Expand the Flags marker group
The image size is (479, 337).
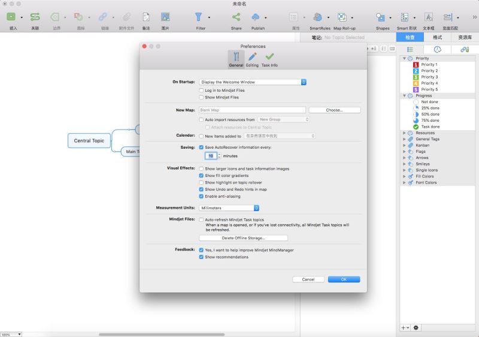405,152
